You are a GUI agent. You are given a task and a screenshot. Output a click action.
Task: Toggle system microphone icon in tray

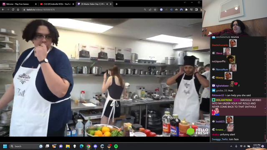(x=236, y=146)
